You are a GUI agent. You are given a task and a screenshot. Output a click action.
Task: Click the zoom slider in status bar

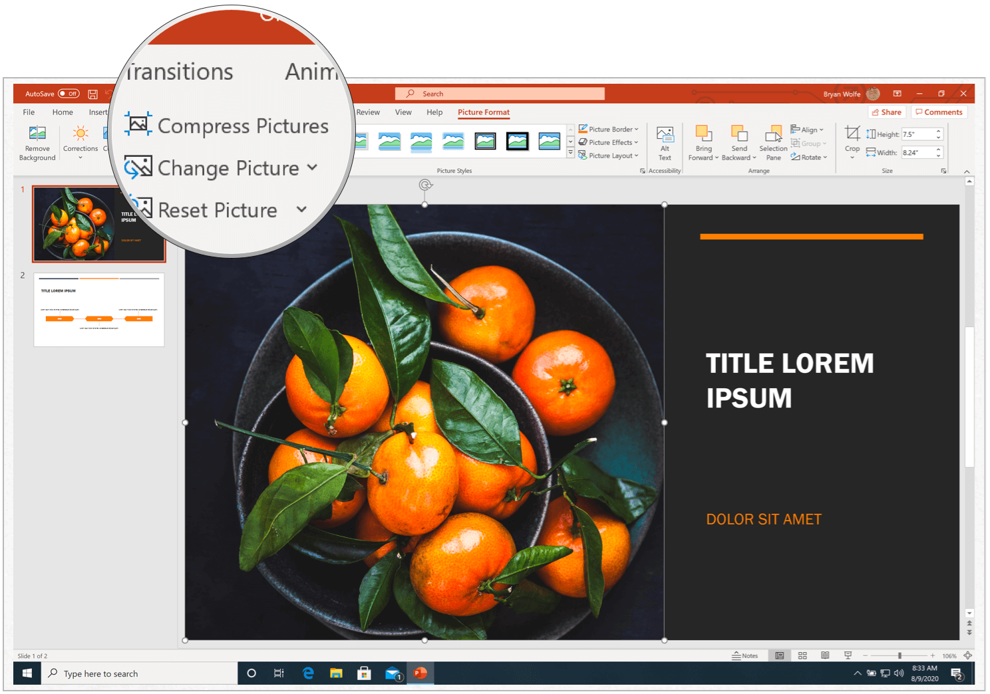pyautogui.click(x=899, y=655)
